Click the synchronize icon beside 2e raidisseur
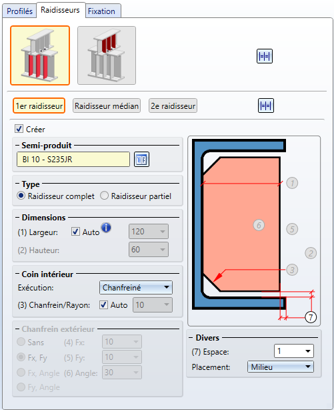 (x=266, y=106)
